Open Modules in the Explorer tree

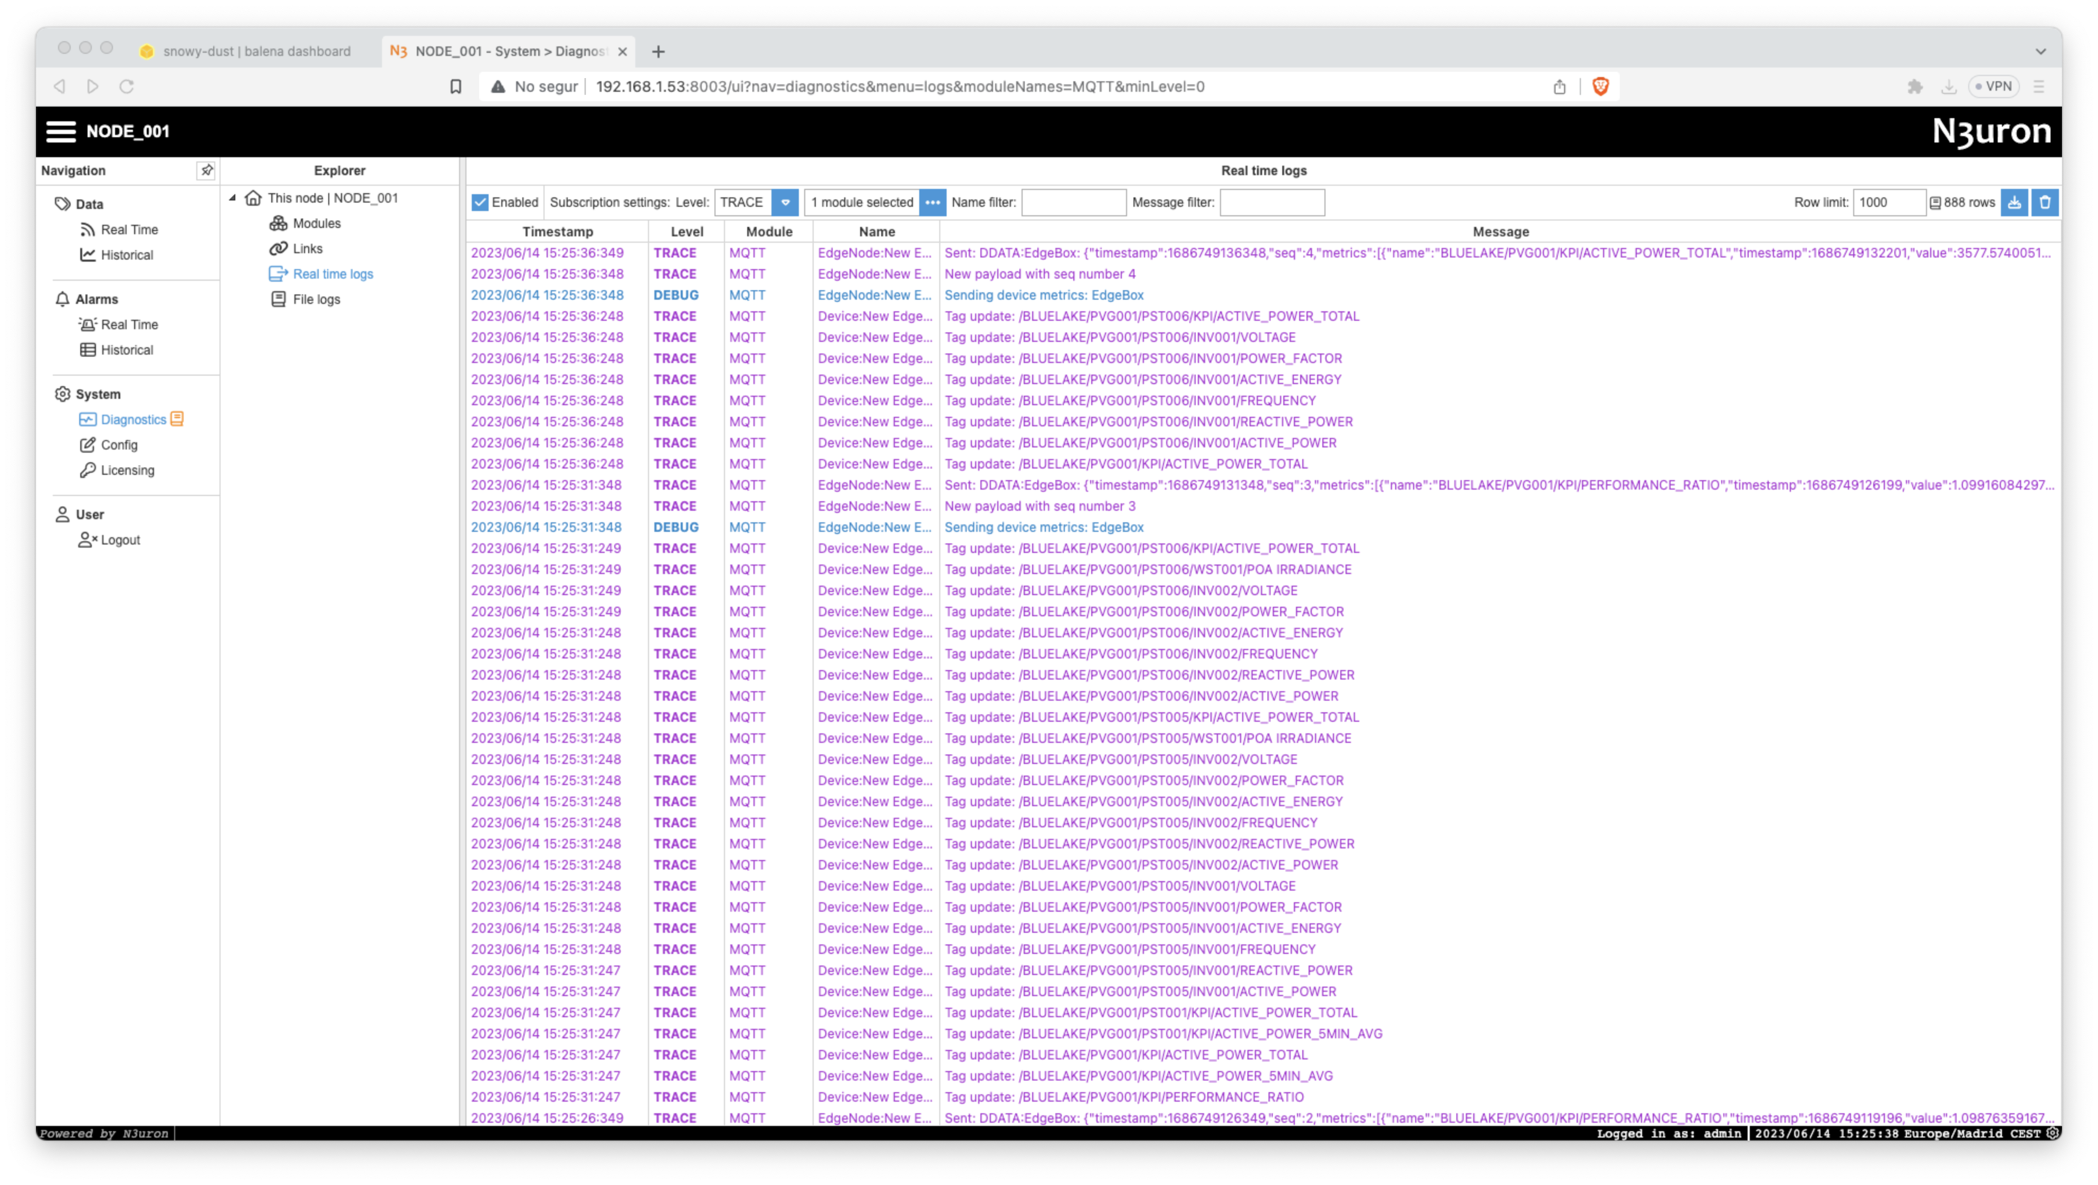316,223
